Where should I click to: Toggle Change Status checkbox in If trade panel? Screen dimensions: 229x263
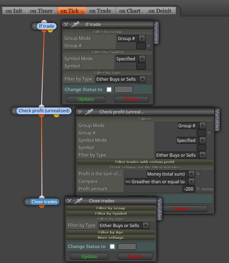pos(109,90)
